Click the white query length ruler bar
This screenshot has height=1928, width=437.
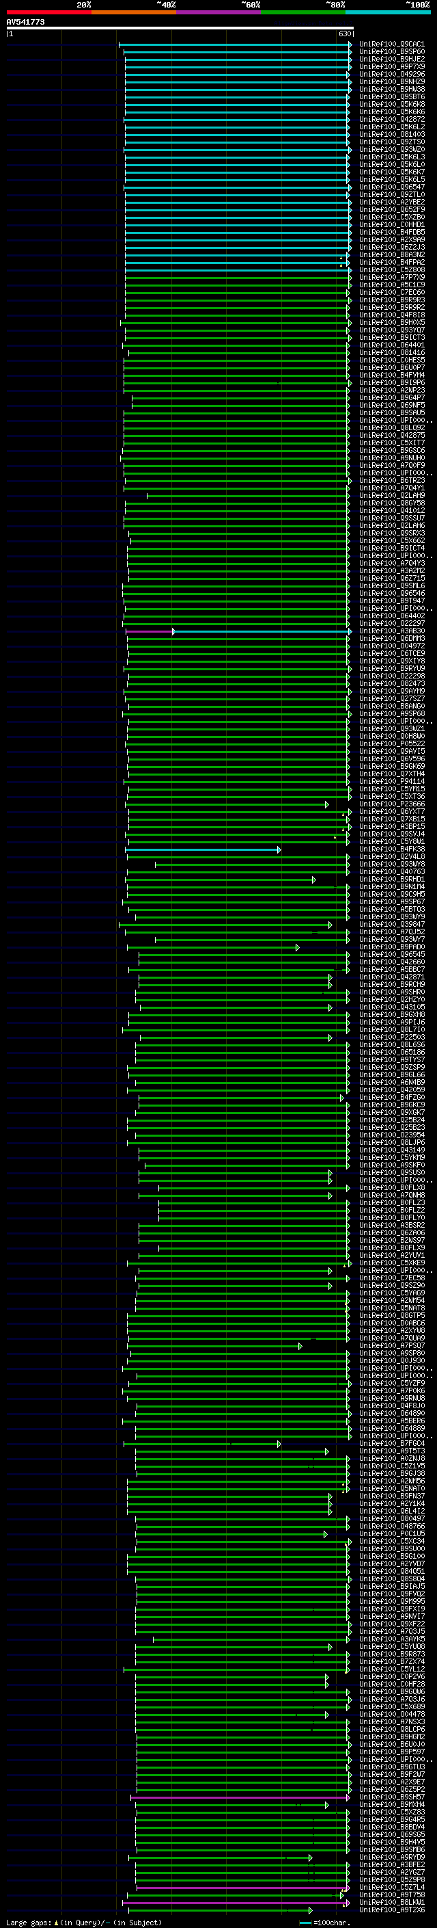pos(180,29)
